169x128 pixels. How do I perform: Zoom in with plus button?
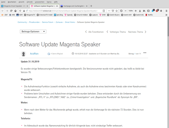(x=136, y=11)
